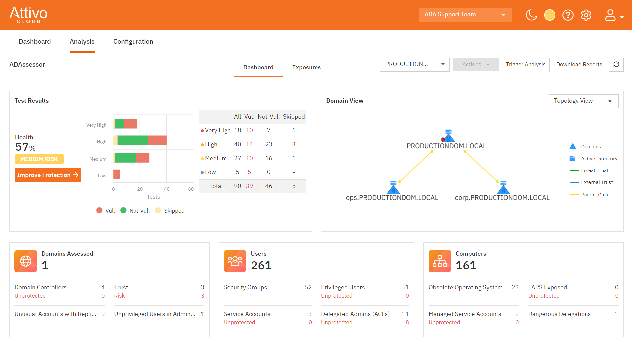The width and height of the screenshot is (632, 340).
Task: Open the Trust link
Action: point(121,287)
